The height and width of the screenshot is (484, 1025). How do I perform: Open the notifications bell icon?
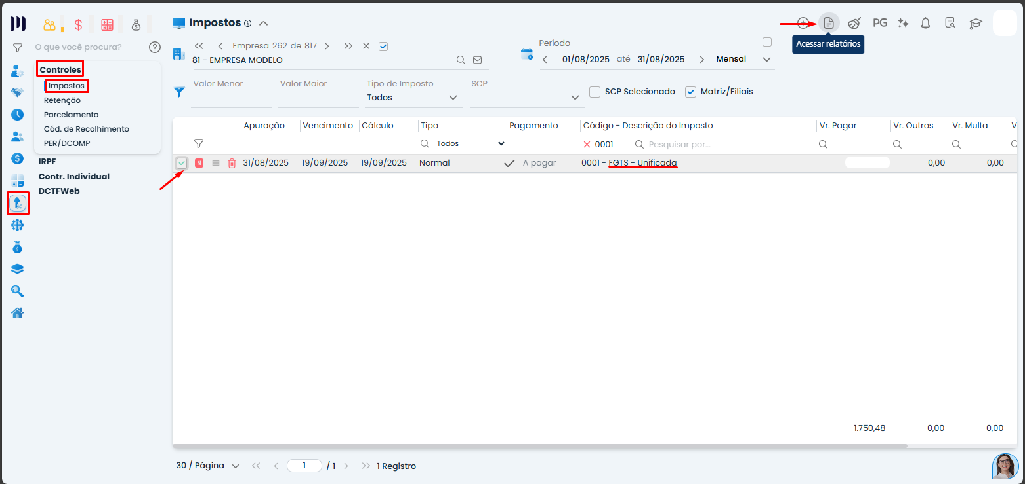925,23
